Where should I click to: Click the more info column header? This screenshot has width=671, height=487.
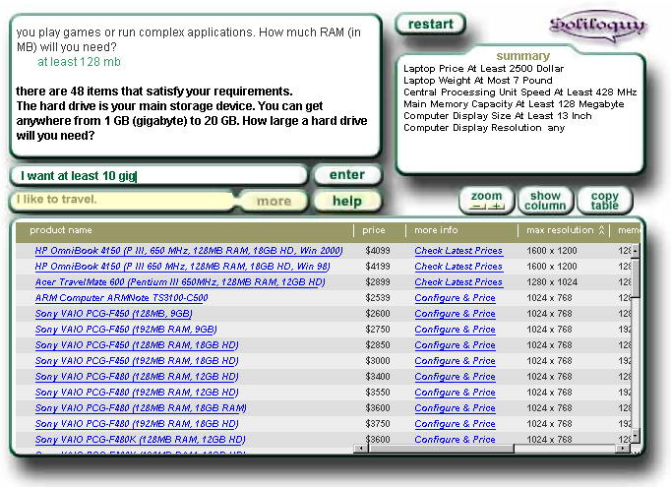[436, 230]
